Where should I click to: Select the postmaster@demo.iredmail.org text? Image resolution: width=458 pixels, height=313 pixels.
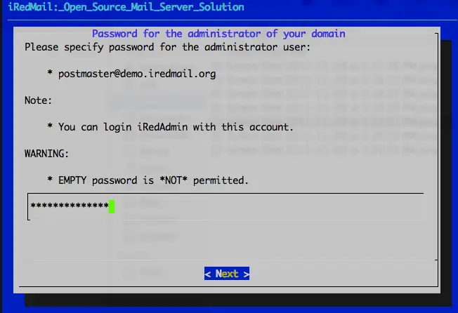137,74
